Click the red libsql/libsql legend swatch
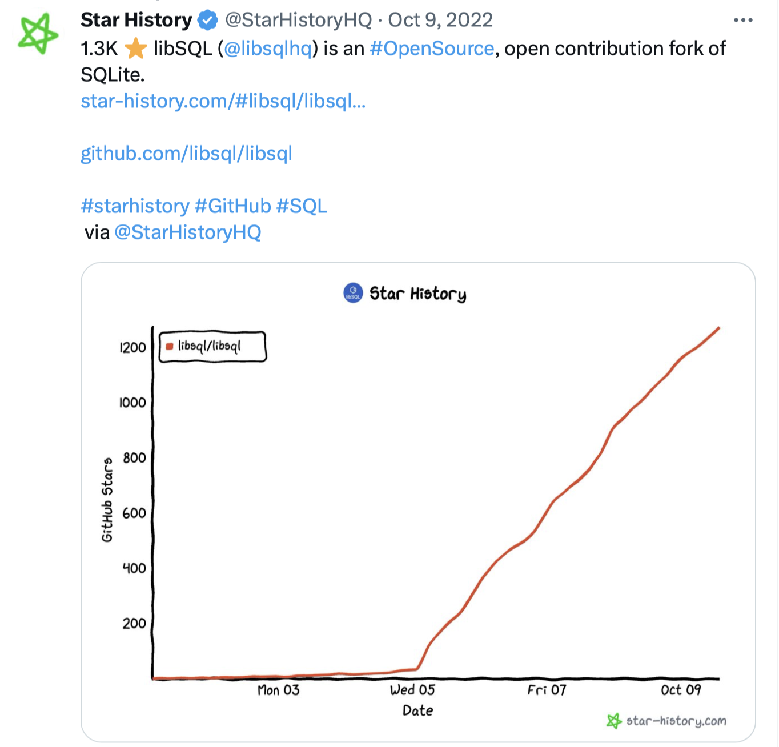 (x=170, y=346)
